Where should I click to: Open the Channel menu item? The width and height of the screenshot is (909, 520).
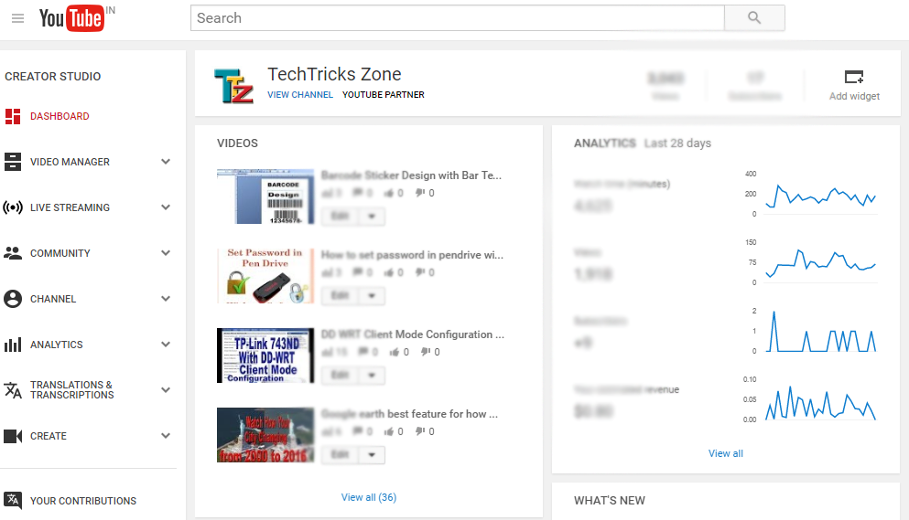(x=53, y=299)
